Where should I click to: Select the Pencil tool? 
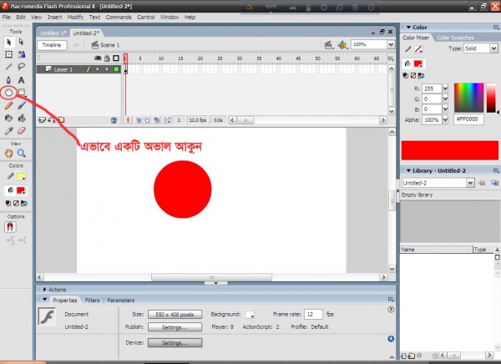click(9, 105)
